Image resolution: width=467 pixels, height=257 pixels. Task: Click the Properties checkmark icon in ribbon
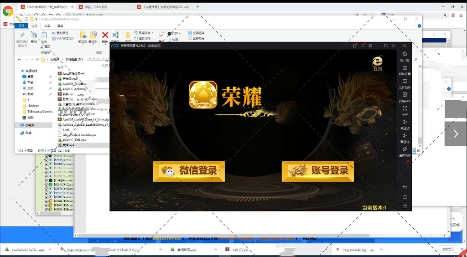(161, 35)
